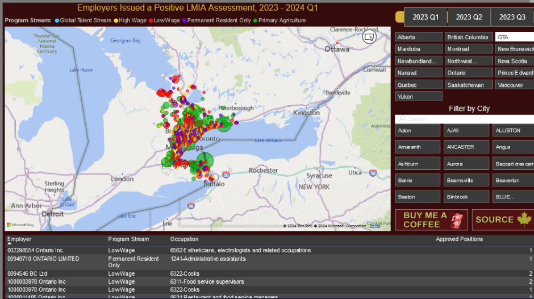Viewport: 534px width, 299px height.
Task: Toggle the selected GTA region filter
Action: click(514, 37)
